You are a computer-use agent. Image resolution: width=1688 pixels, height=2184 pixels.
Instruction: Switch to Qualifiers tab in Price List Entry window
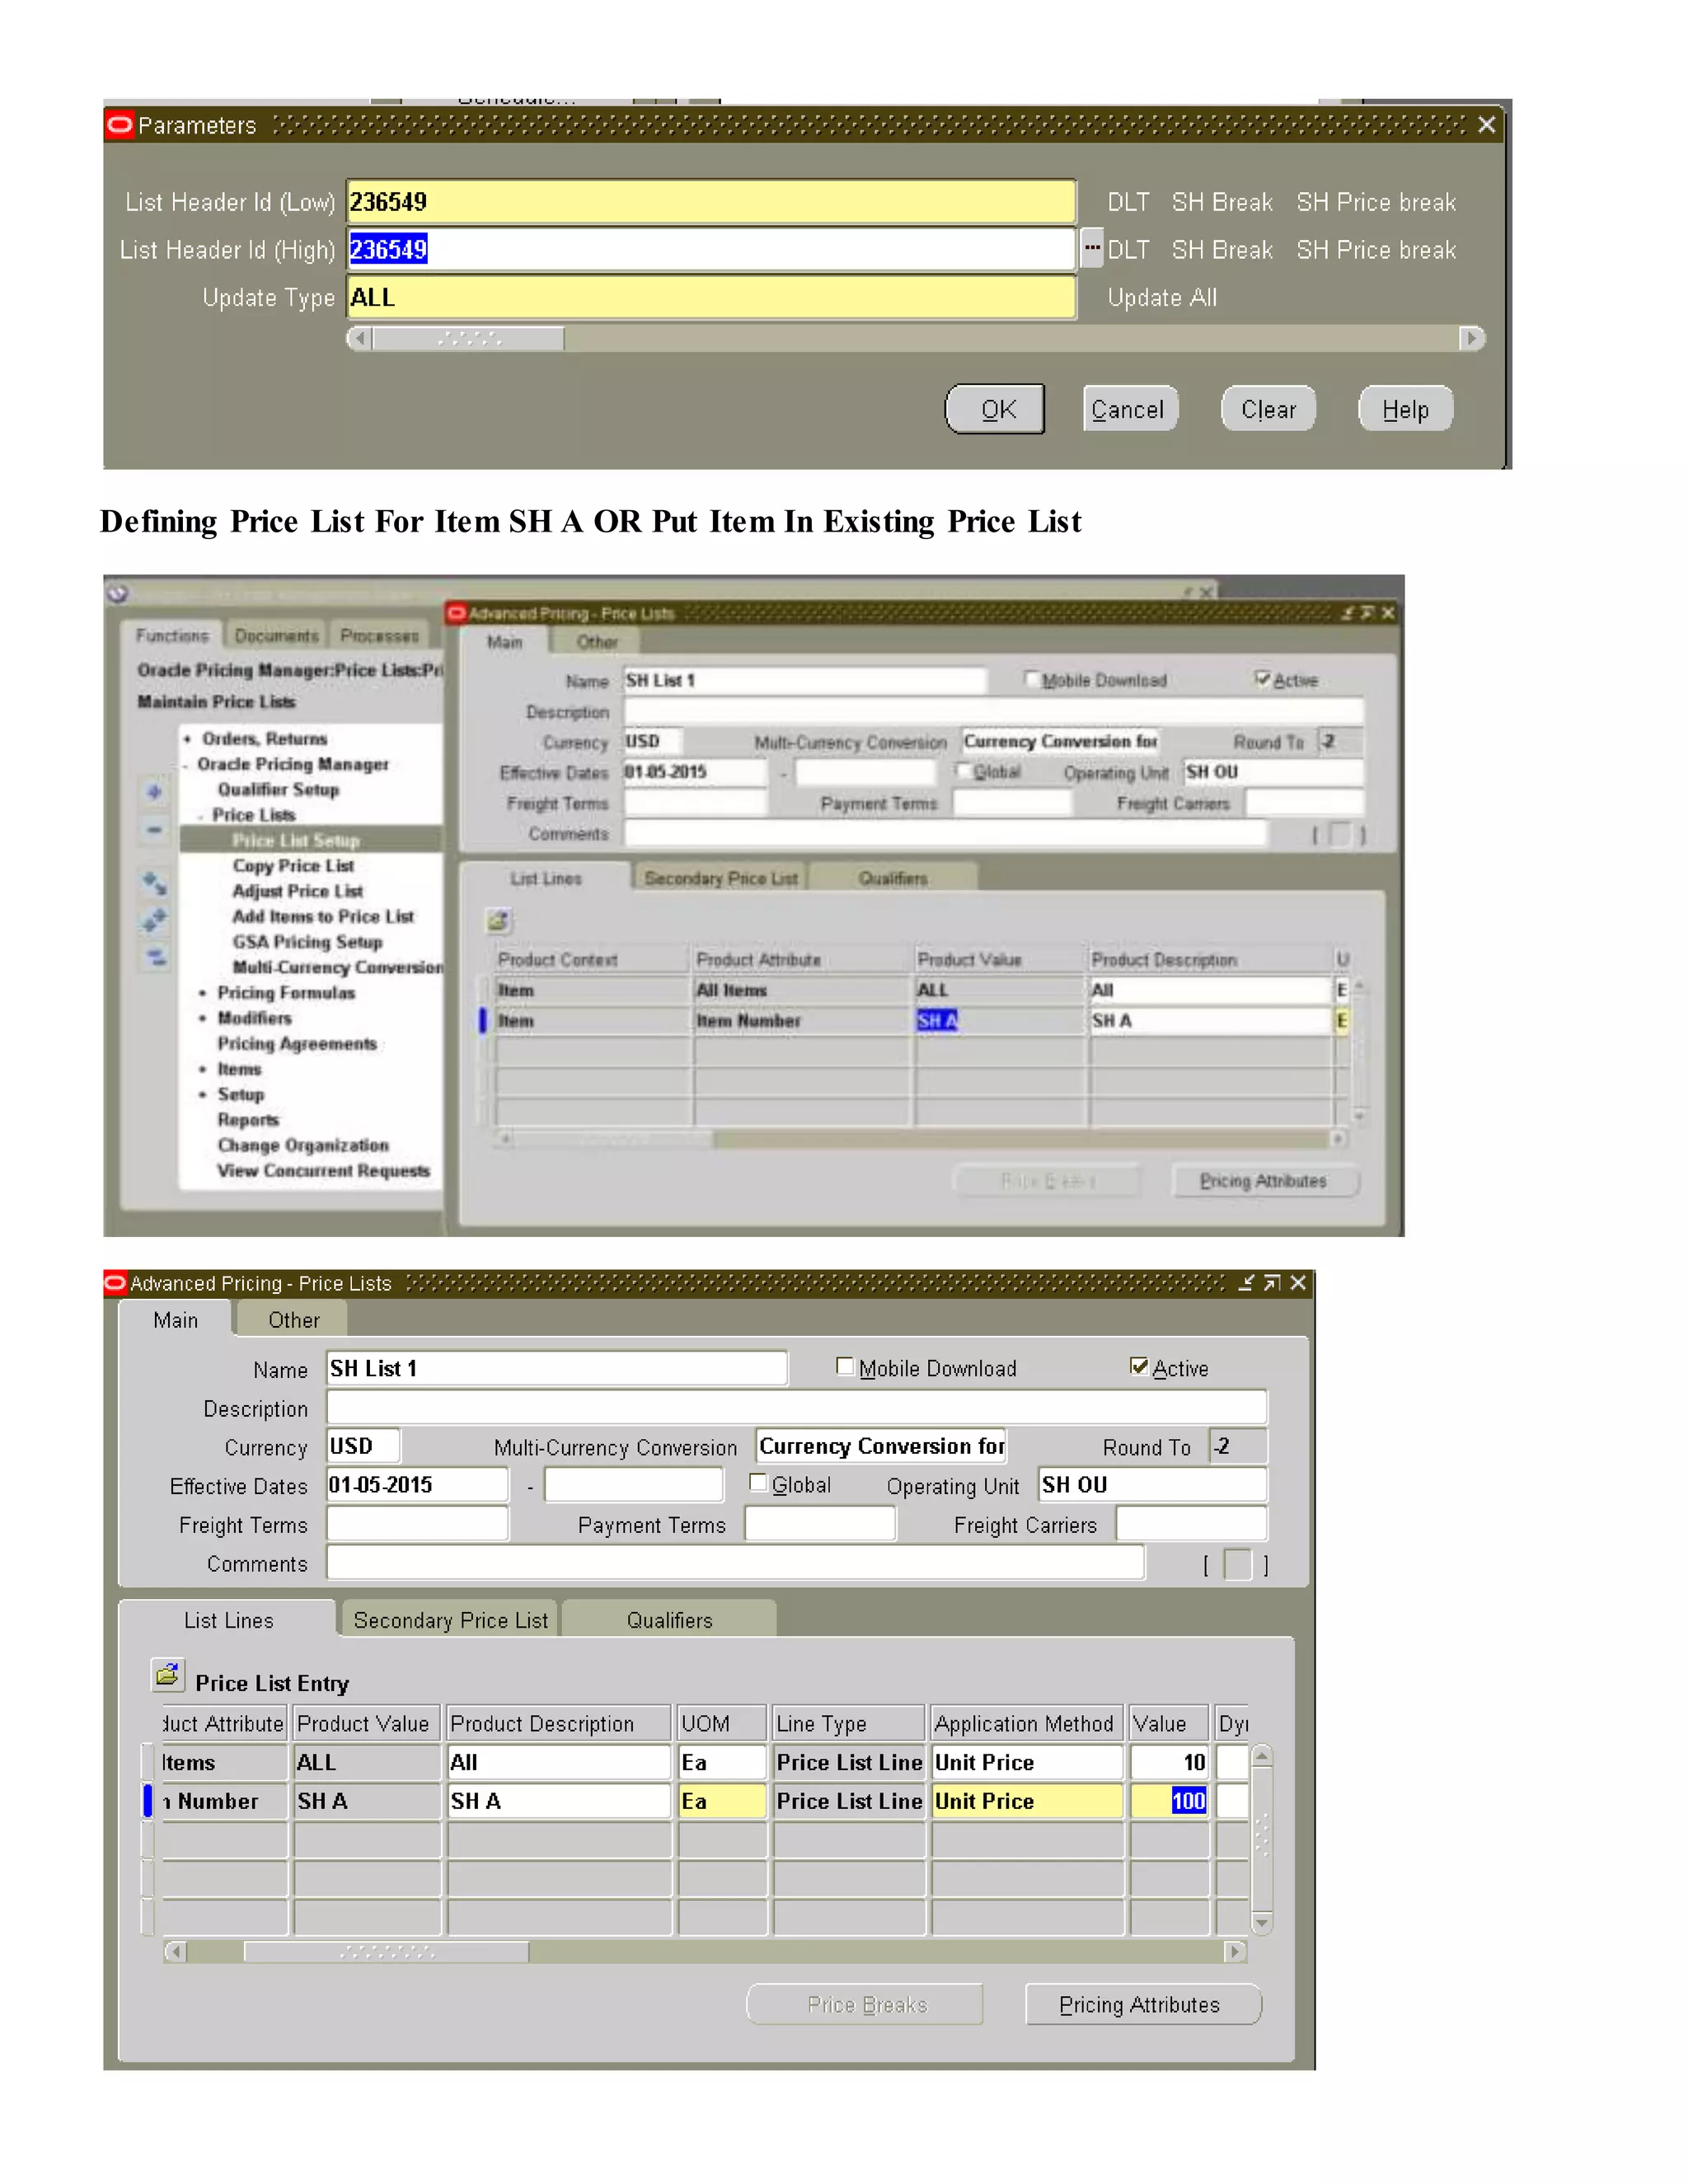[669, 1620]
